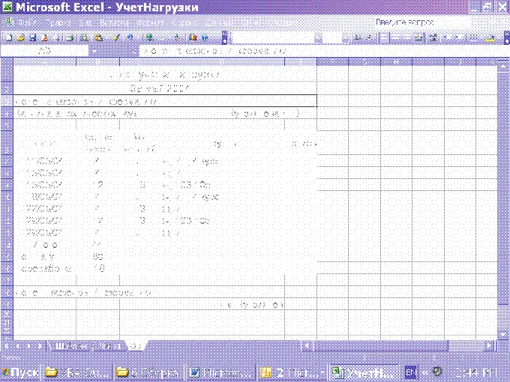Image resolution: width=510 pixels, height=382 pixels.
Task: Click the Print icon in the toolbar
Action: point(69,38)
